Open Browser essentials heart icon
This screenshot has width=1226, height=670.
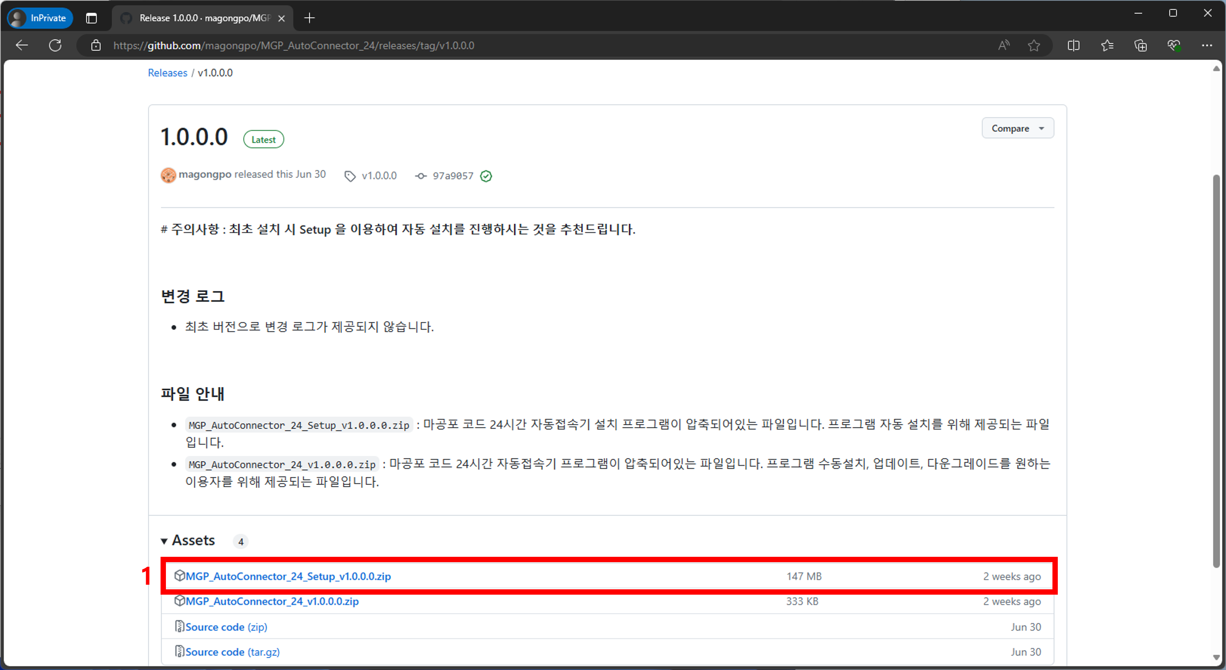[1174, 45]
